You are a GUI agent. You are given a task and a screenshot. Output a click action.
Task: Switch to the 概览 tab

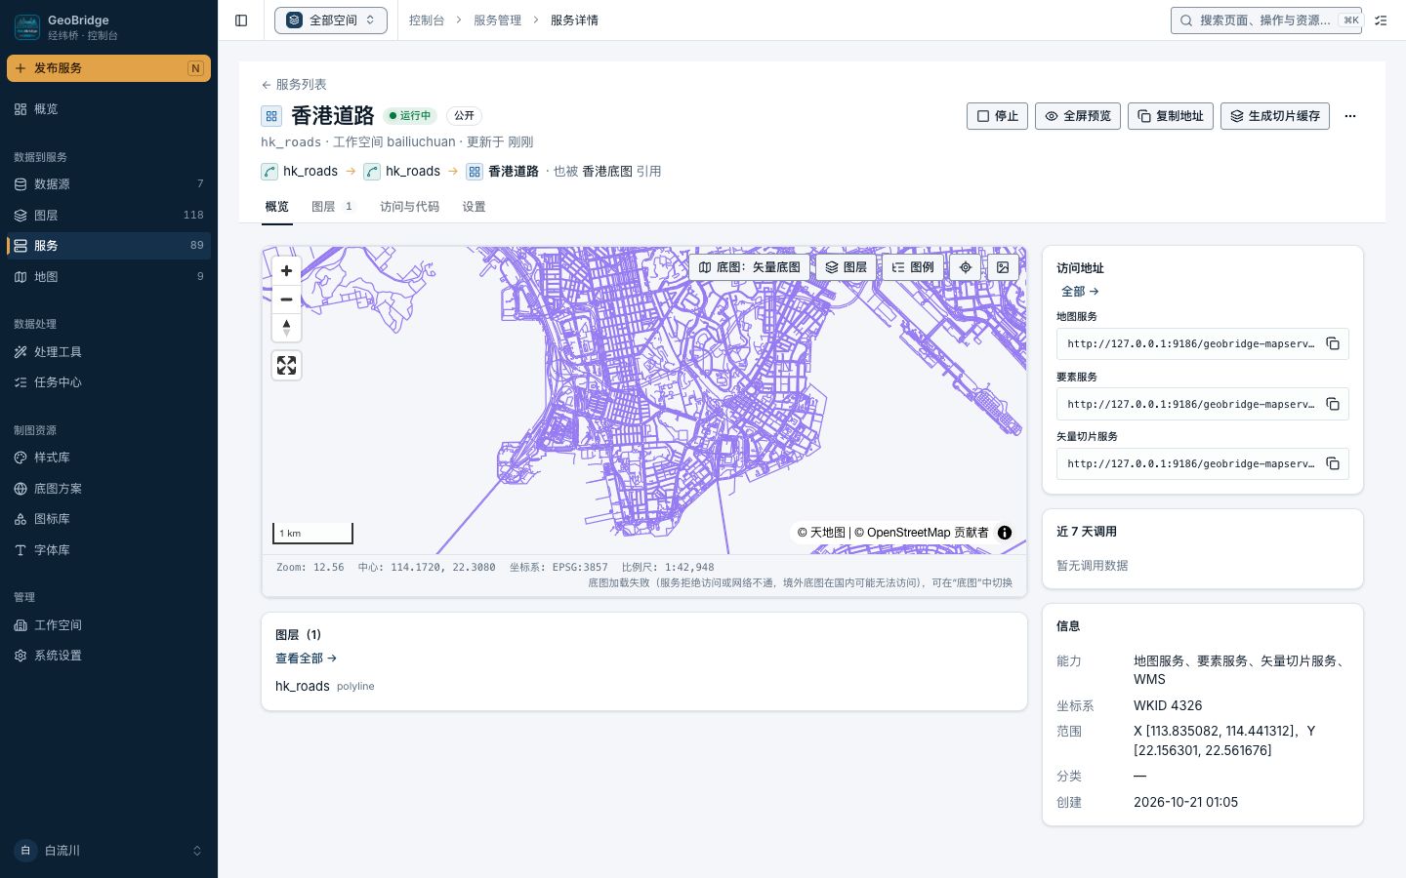(x=277, y=207)
